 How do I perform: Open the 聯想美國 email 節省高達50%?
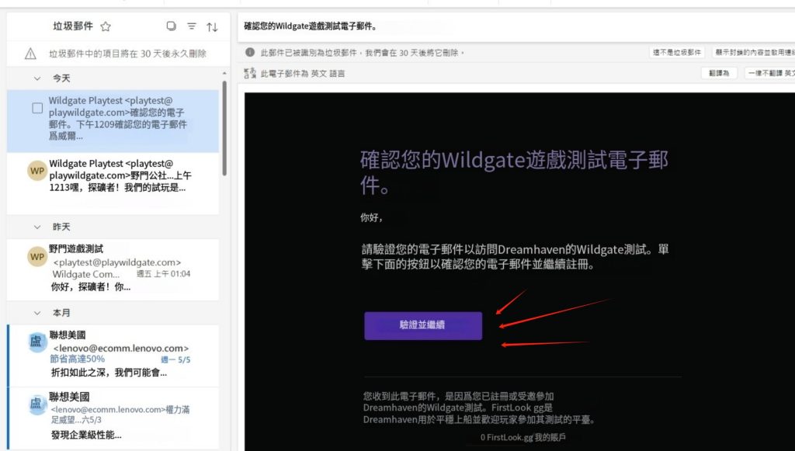click(113, 356)
